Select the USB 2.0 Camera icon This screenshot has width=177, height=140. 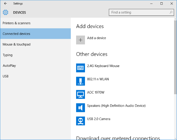click(81, 121)
